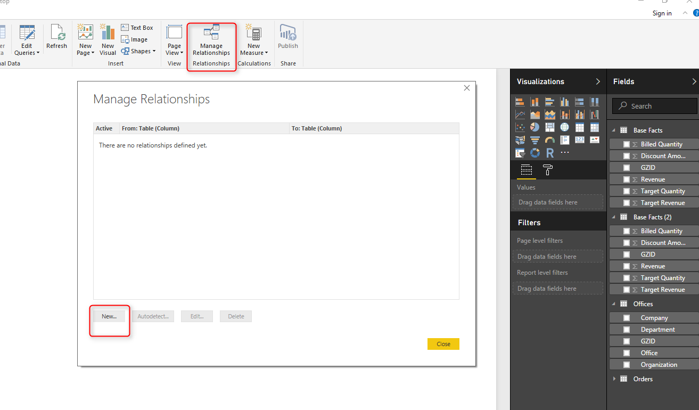The image size is (699, 410).
Task: Click Refresh in the ribbon
Action: point(56,37)
